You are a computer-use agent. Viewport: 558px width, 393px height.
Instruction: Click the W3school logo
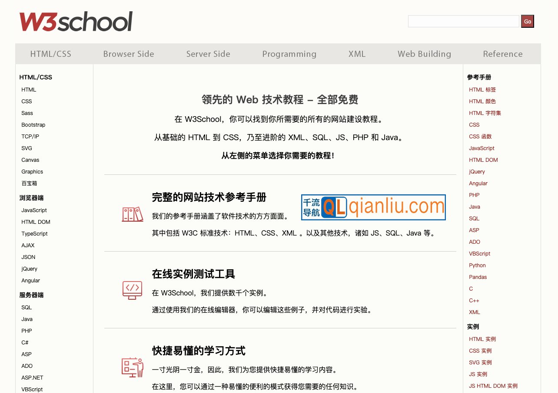[x=76, y=21]
